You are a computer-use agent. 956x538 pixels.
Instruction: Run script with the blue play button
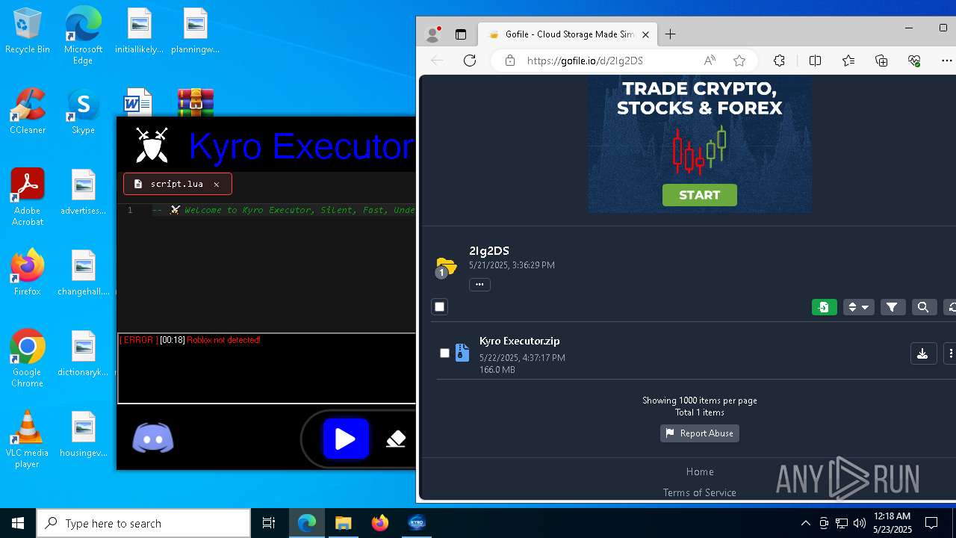coord(345,439)
